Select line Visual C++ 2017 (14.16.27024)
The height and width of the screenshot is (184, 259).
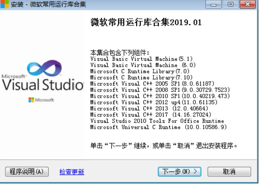tap(151, 115)
